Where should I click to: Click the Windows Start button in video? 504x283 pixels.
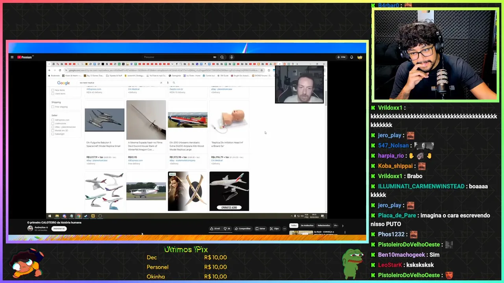50,216
